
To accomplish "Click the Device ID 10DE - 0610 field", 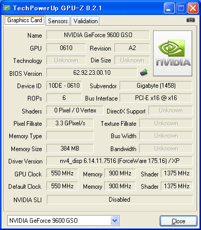I will point(64,86).
